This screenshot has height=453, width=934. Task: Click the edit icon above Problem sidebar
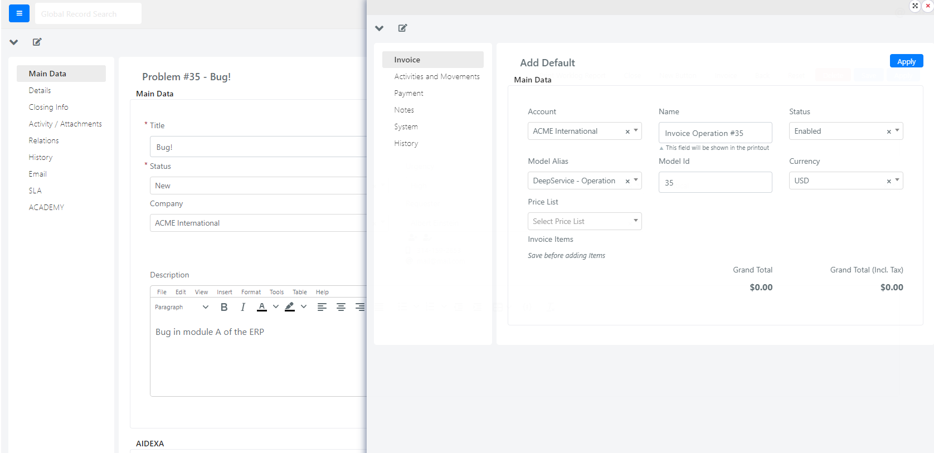(37, 42)
